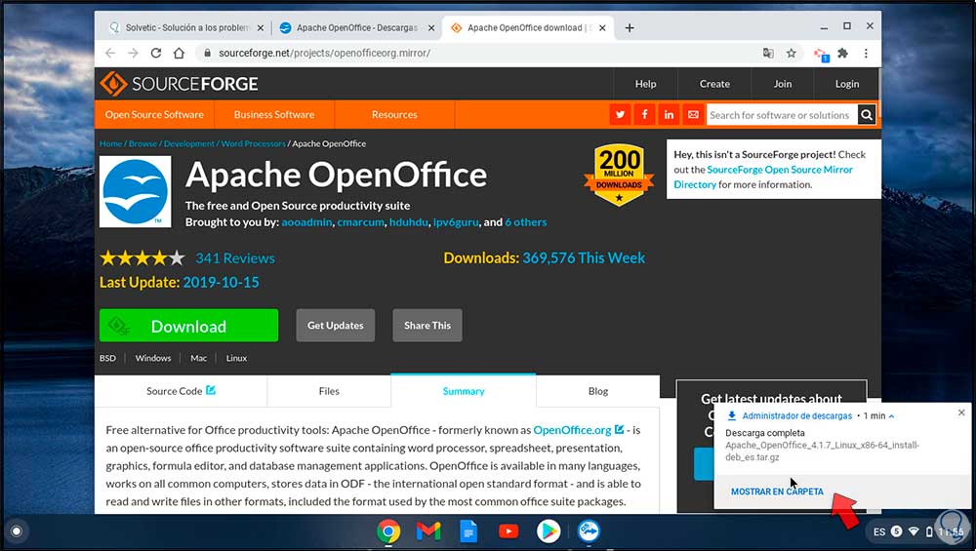Click MOSTRAR EN CARPETA button
This screenshot has width=976, height=551.
coord(777,492)
